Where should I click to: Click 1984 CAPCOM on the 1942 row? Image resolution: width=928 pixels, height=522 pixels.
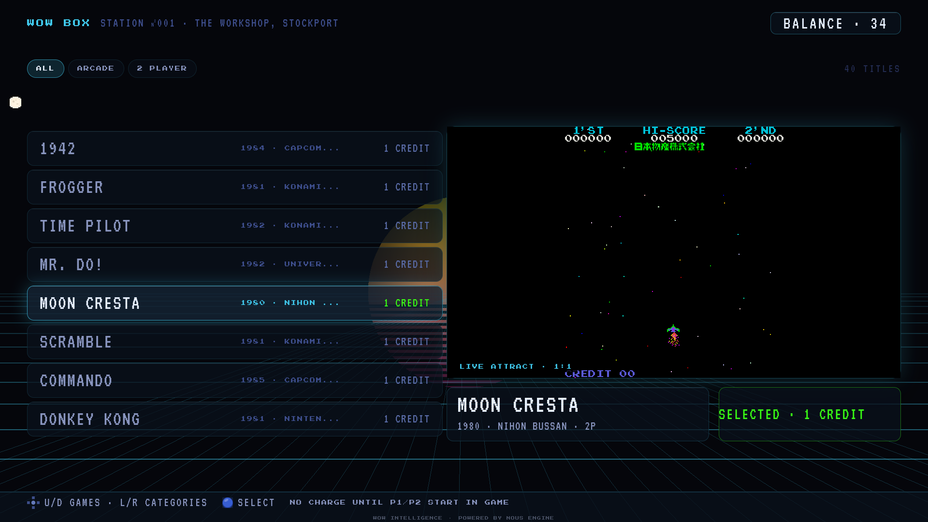[290, 148]
